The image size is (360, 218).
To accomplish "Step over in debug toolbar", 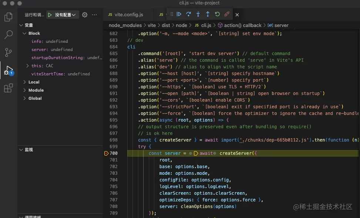I will coord(188,14).
